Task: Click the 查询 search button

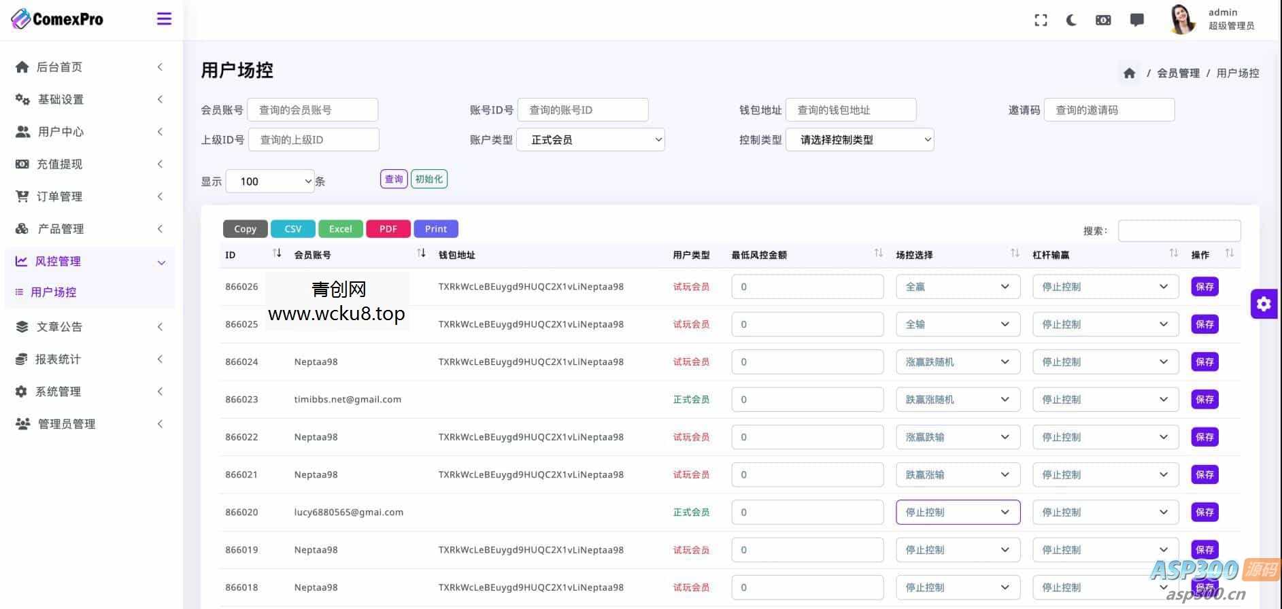Action: [394, 179]
